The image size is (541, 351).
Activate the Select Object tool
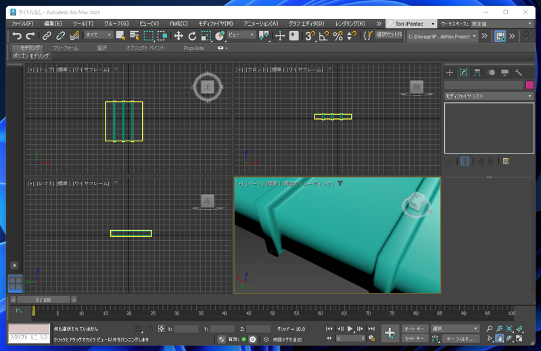pyautogui.click(x=120, y=36)
